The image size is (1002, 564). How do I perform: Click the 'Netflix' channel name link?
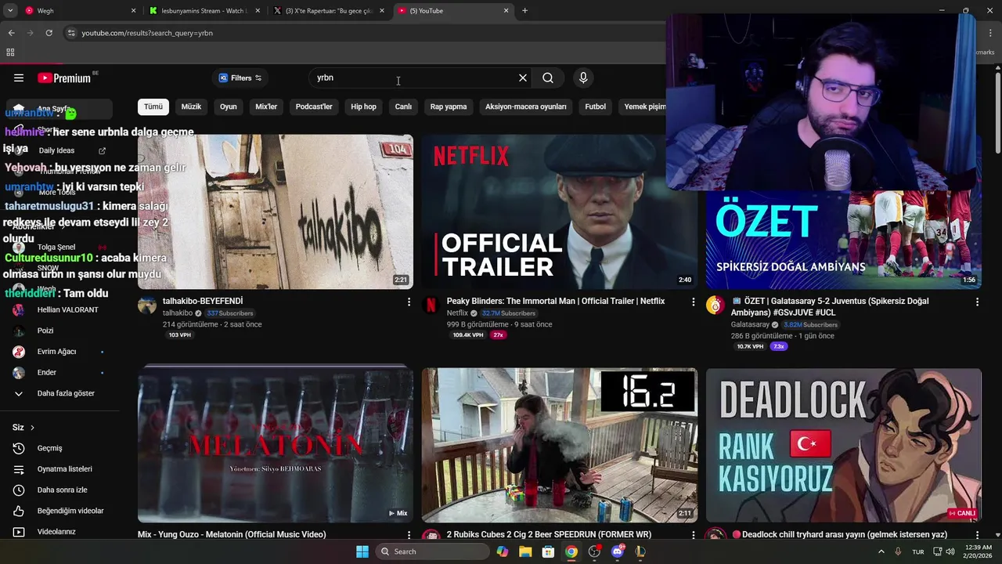point(457,313)
